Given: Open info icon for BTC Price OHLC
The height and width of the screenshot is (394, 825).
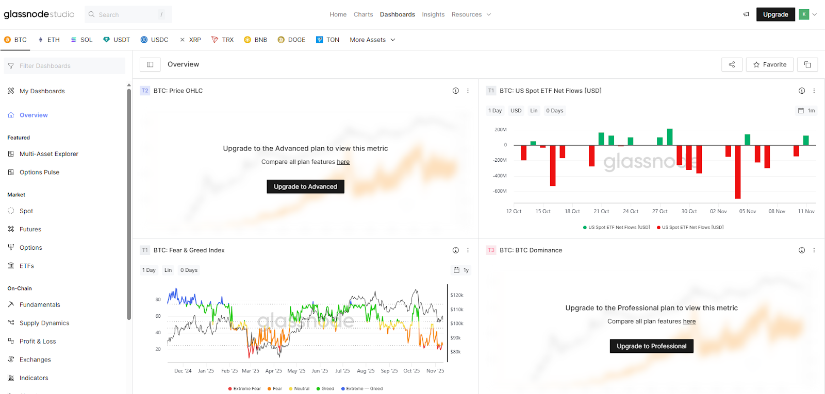Looking at the screenshot, I should pos(456,91).
